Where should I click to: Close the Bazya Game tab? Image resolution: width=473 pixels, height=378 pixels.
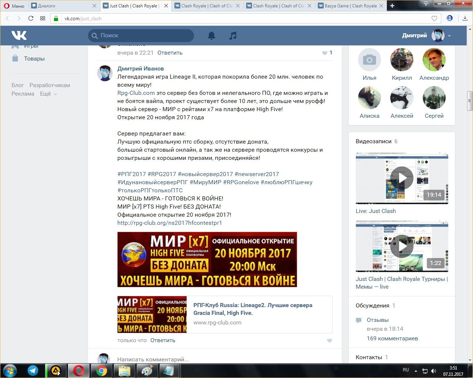coord(381,6)
